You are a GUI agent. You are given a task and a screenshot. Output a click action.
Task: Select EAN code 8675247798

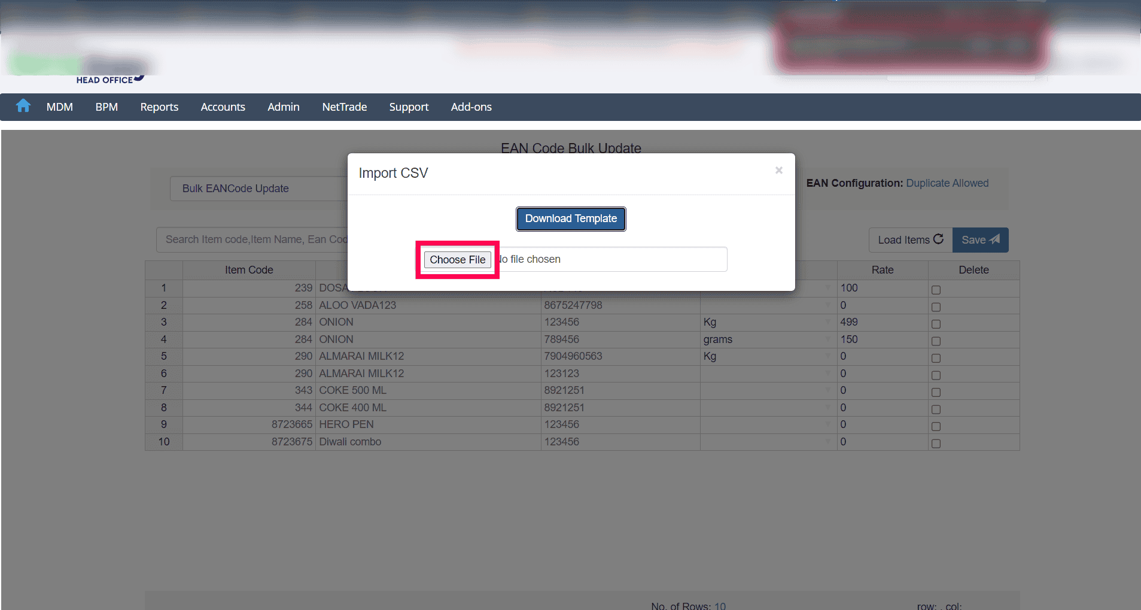pos(620,305)
